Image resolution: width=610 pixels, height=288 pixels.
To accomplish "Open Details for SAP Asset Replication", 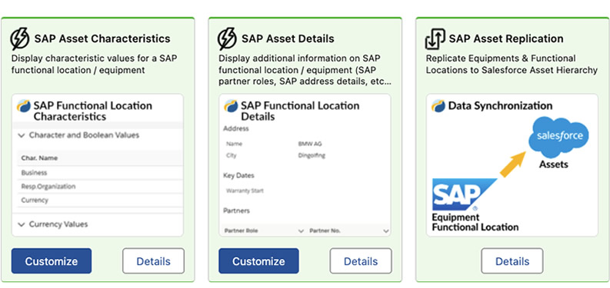I will click(512, 261).
